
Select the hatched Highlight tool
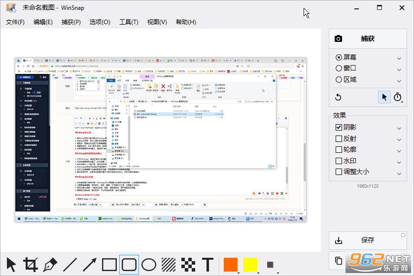pyautogui.click(x=169, y=264)
